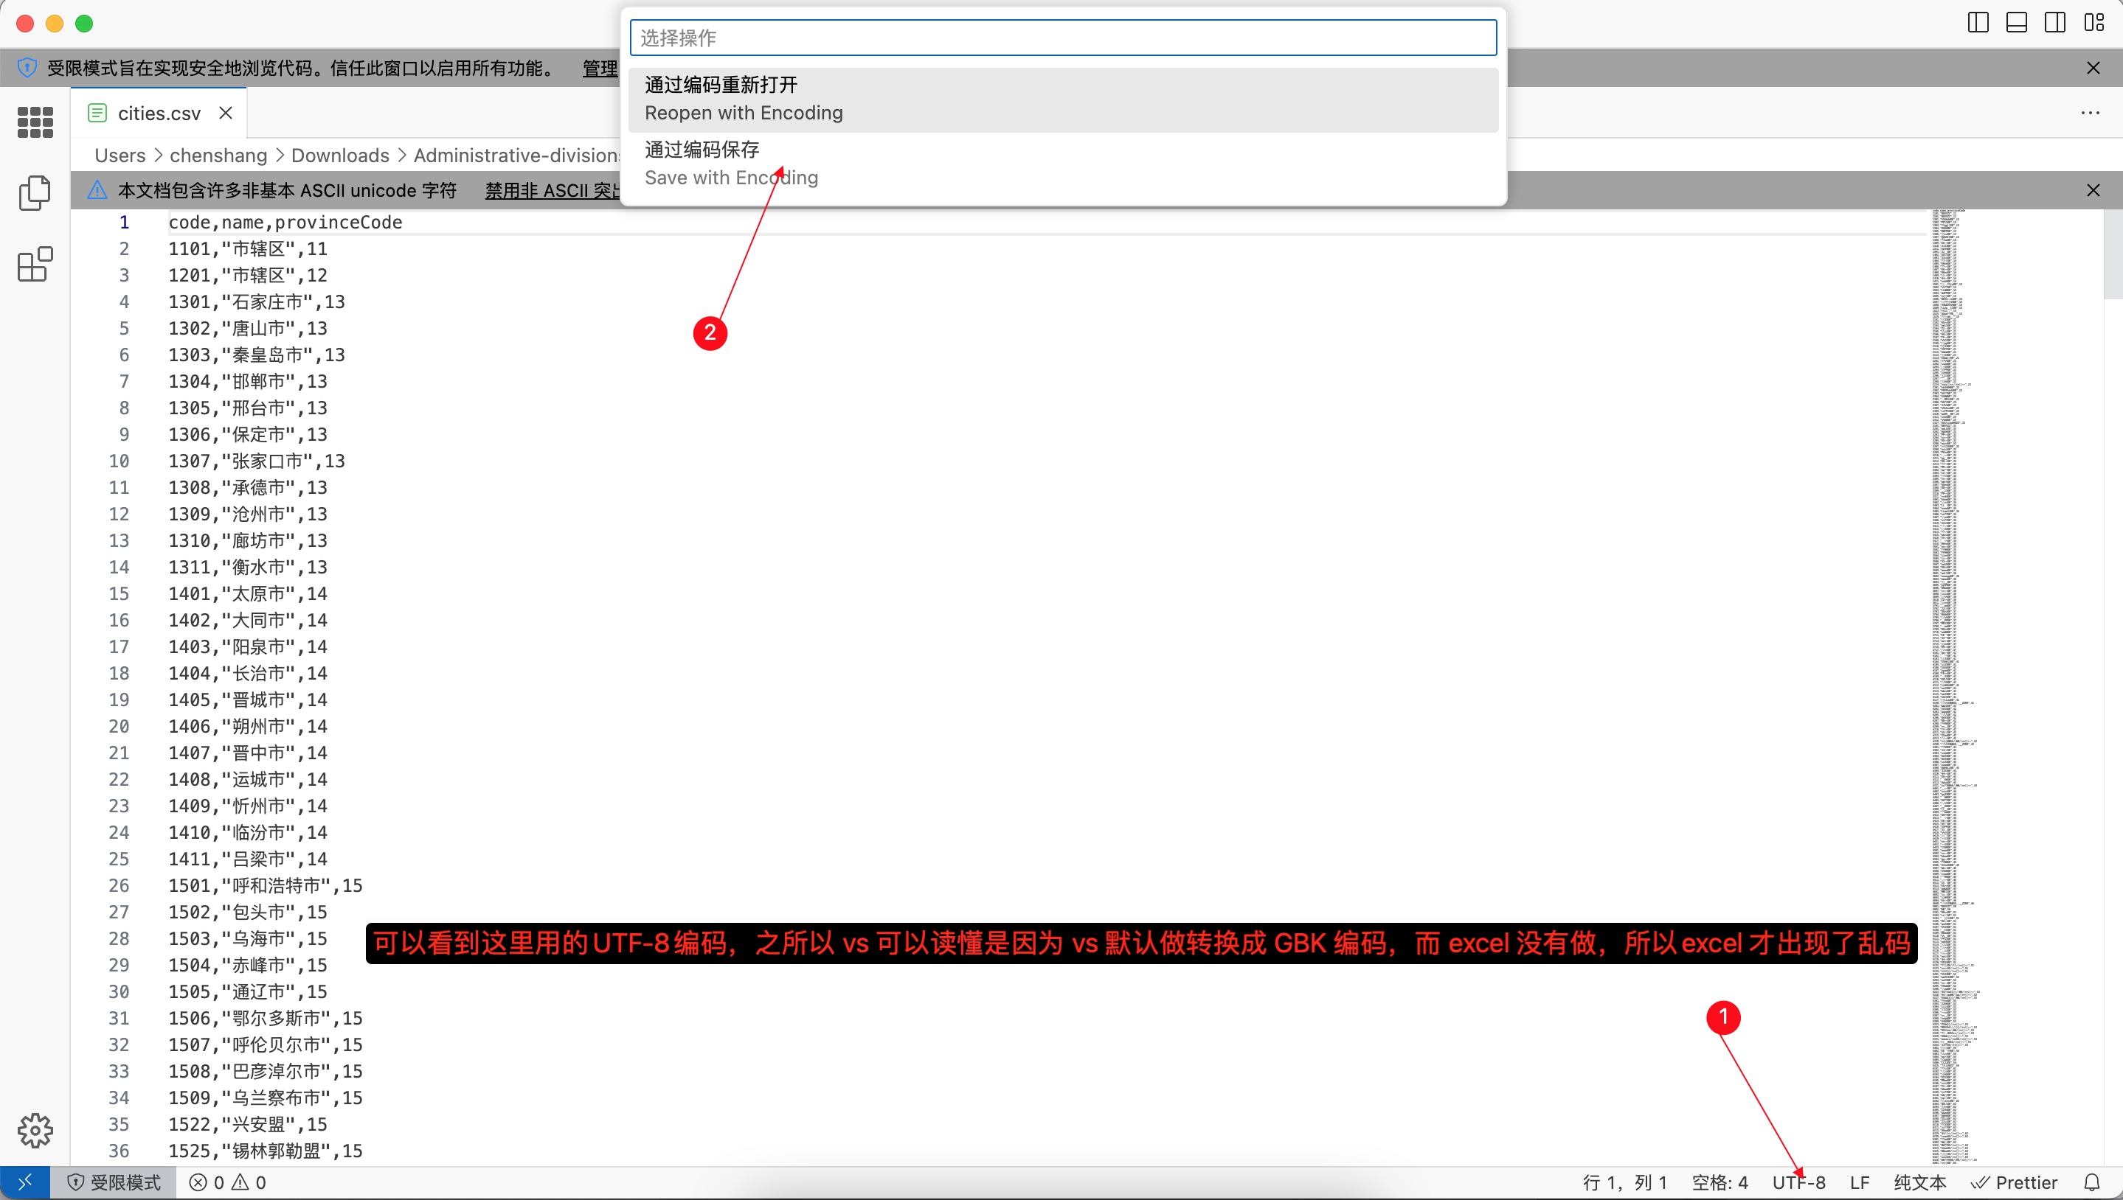Click the 受限模式 status bar button
The width and height of the screenshot is (2123, 1200).
point(114,1183)
